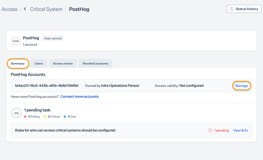Open the Revoked accounts tab

pyautogui.click(x=96, y=63)
